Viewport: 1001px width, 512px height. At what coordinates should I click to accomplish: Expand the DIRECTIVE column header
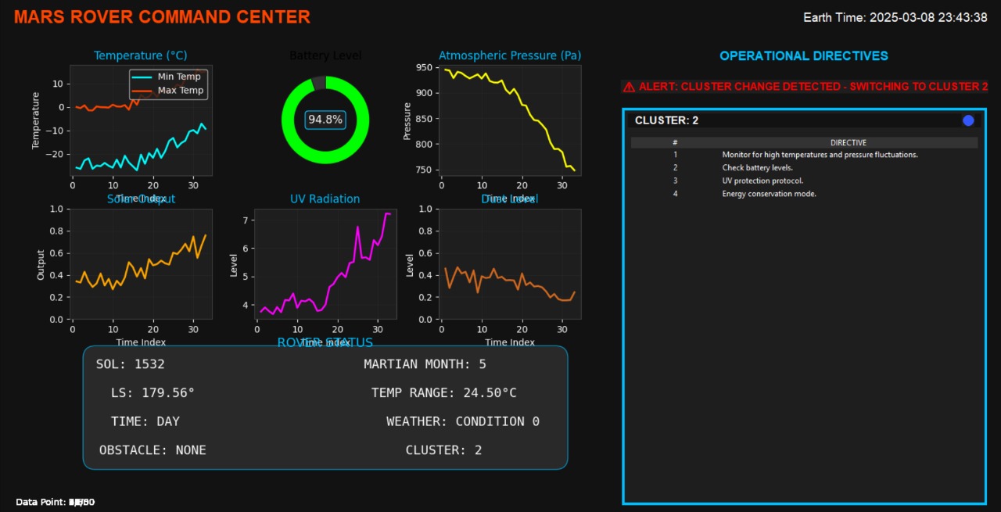[x=849, y=142]
